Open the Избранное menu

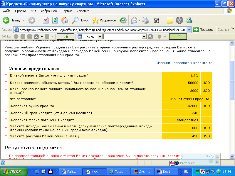tap(49, 11)
